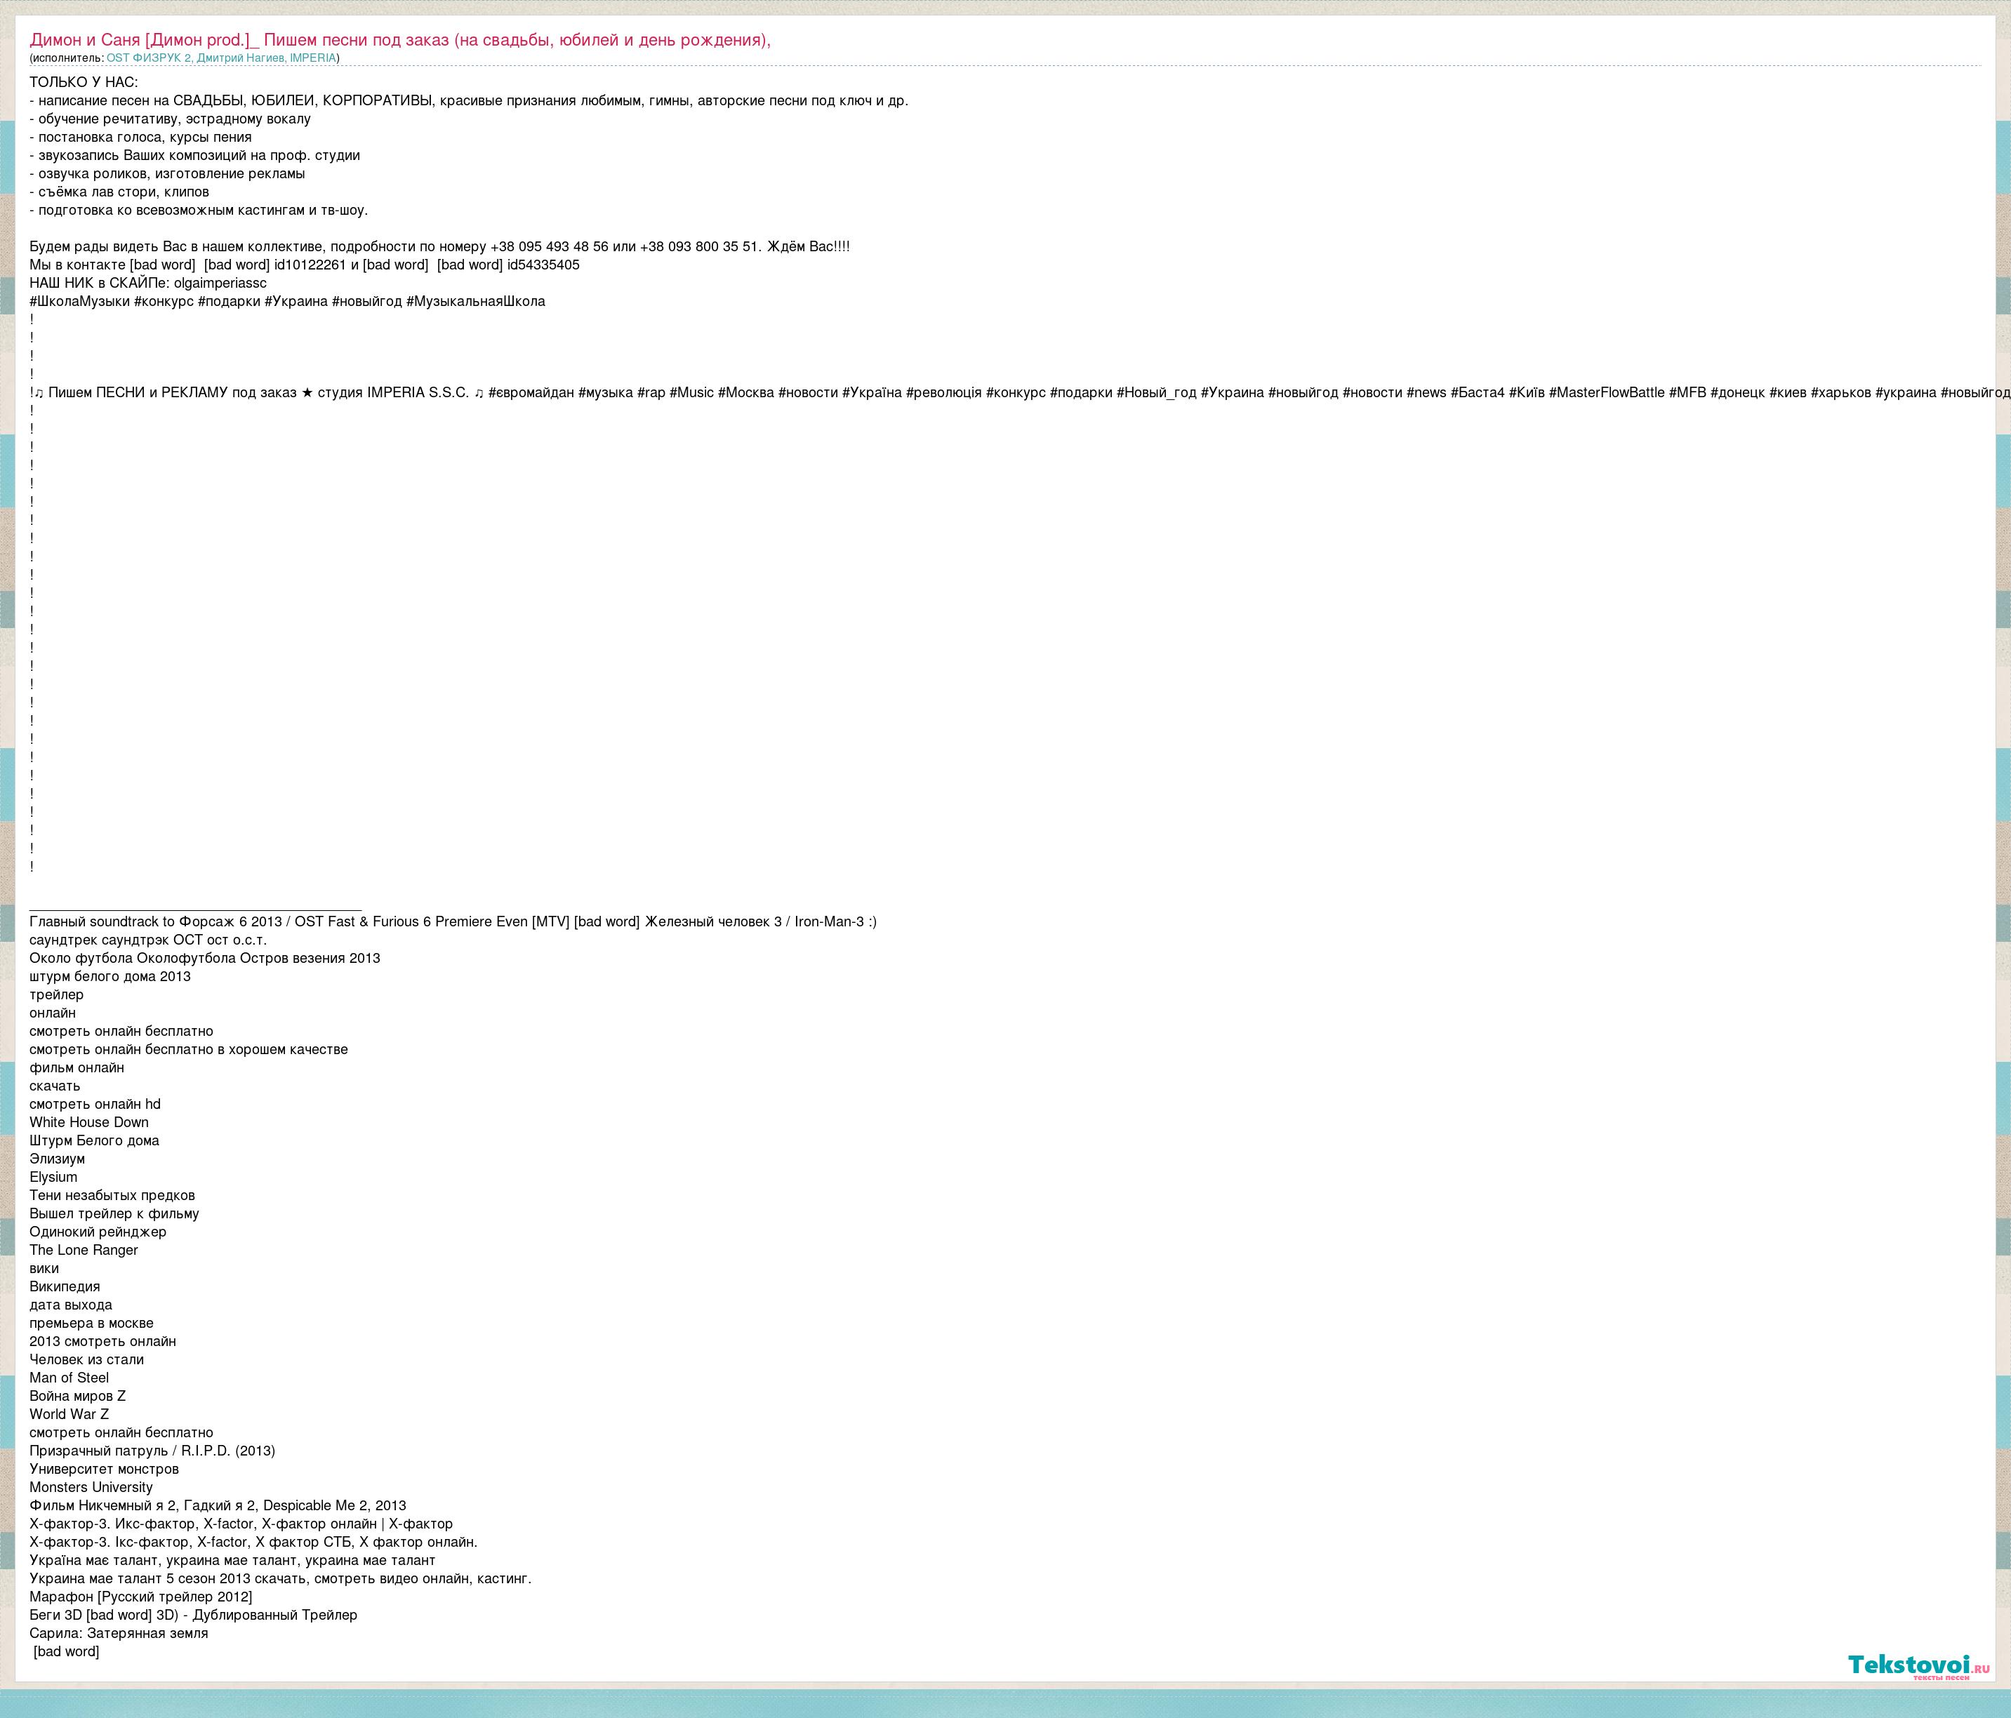The height and width of the screenshot is (1718, 2011).
Task: Click 'Призрачный патруль / R.I.P.D. (2013)'
Action: pos(152,1452)
